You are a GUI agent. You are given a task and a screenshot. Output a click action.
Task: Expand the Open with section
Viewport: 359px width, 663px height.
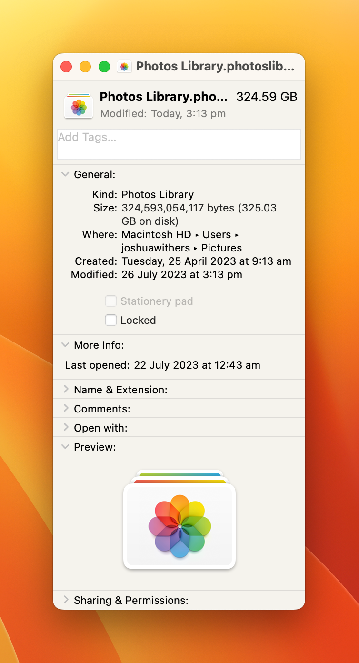click(x=66, y=428)
